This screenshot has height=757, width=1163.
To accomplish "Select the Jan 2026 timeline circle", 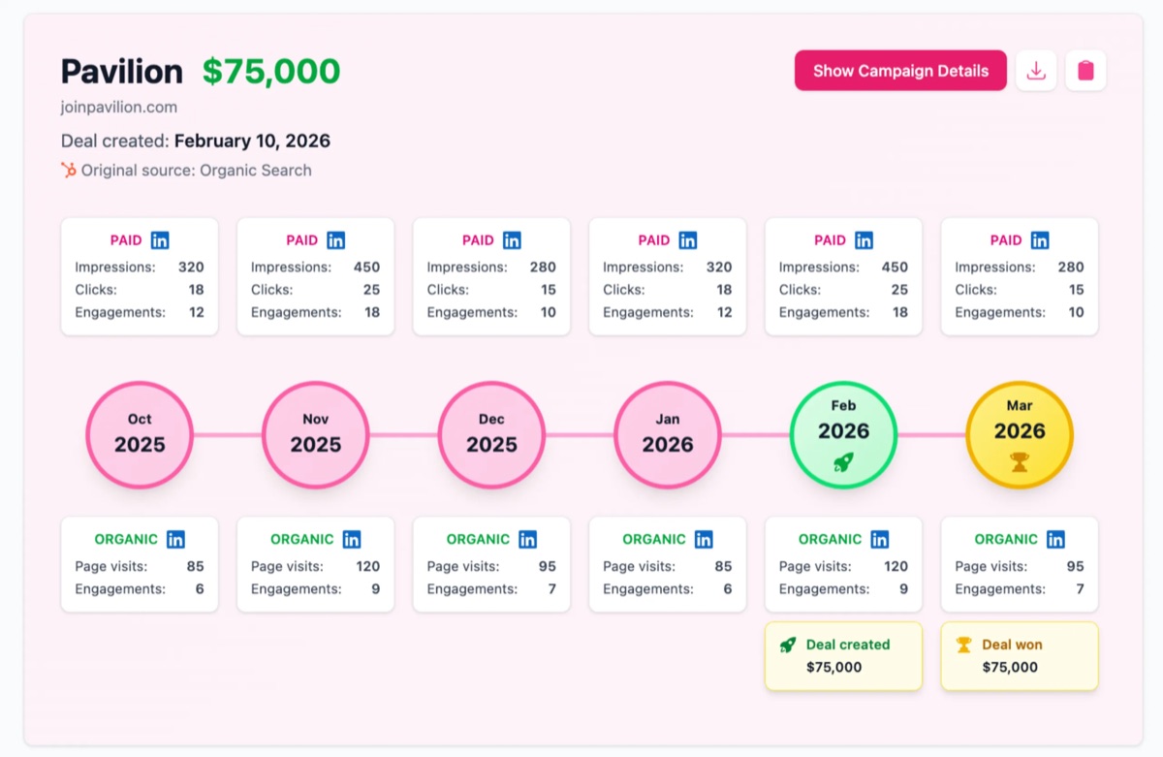I will 668,434.
